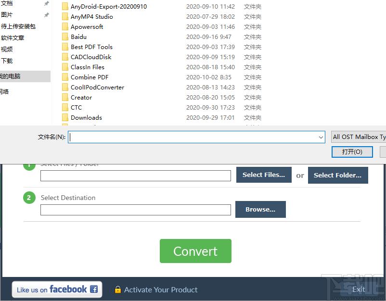Open 软件文章 in the sidebar

(13, 38)
